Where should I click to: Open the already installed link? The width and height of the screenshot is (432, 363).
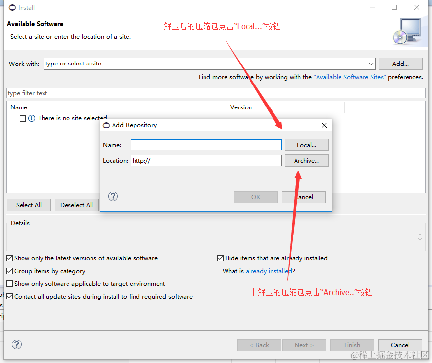pyautogui.click(x=269, y=271)
